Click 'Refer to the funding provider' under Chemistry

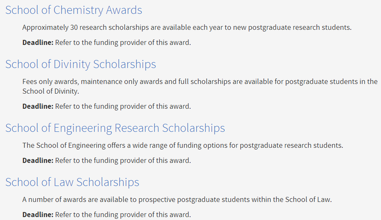point(101,43)
